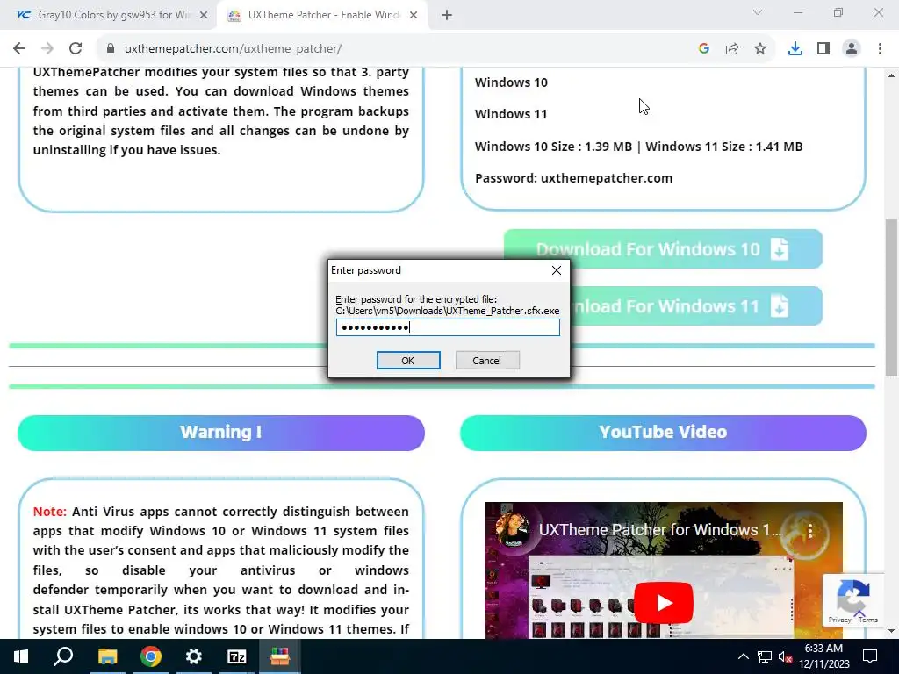This screenshot has width=899, height=674.
Task: Click the Password: uxthemepatcher.com text
Action: [574, 178]
